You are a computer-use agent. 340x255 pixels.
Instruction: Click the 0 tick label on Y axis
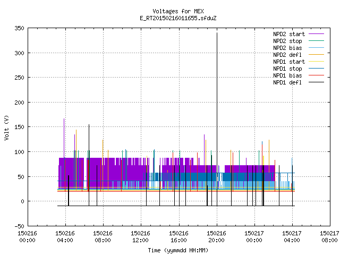[x=22, y=201]
